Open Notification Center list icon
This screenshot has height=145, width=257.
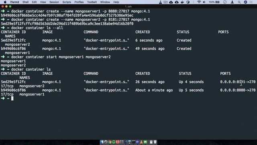click(x=251, y=2)
